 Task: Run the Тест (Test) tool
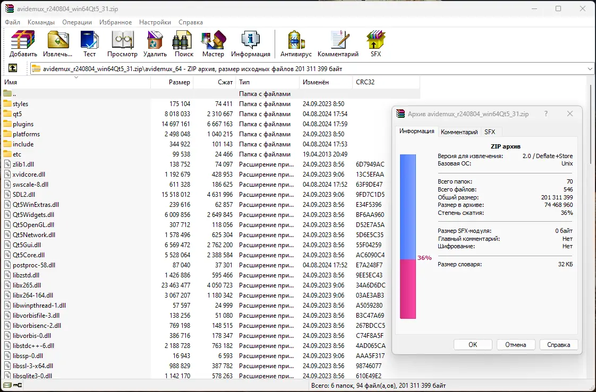coord(89,40)
